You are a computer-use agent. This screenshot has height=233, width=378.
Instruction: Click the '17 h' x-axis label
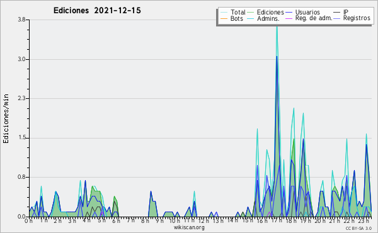[277, 220]
